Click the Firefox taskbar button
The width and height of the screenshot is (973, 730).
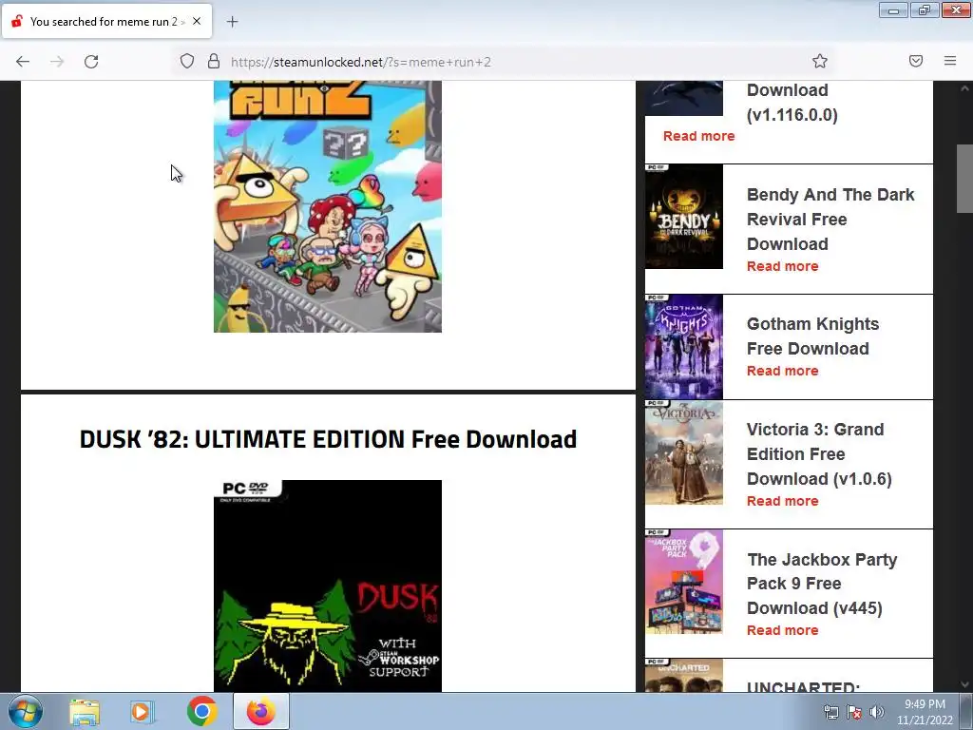click(x=261, y=711)
